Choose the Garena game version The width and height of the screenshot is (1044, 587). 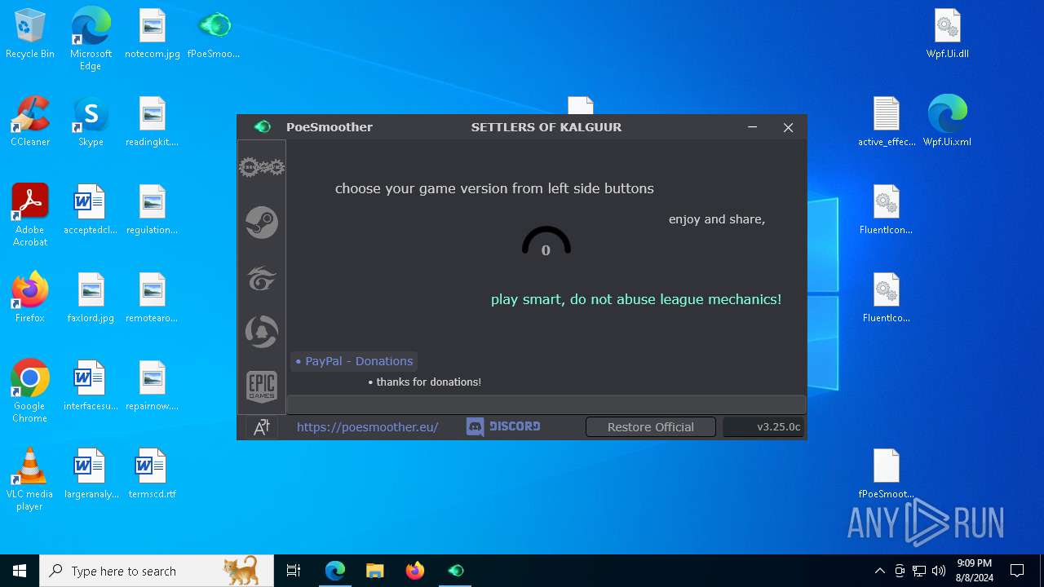pyautogui.click(x=262, y=278)
